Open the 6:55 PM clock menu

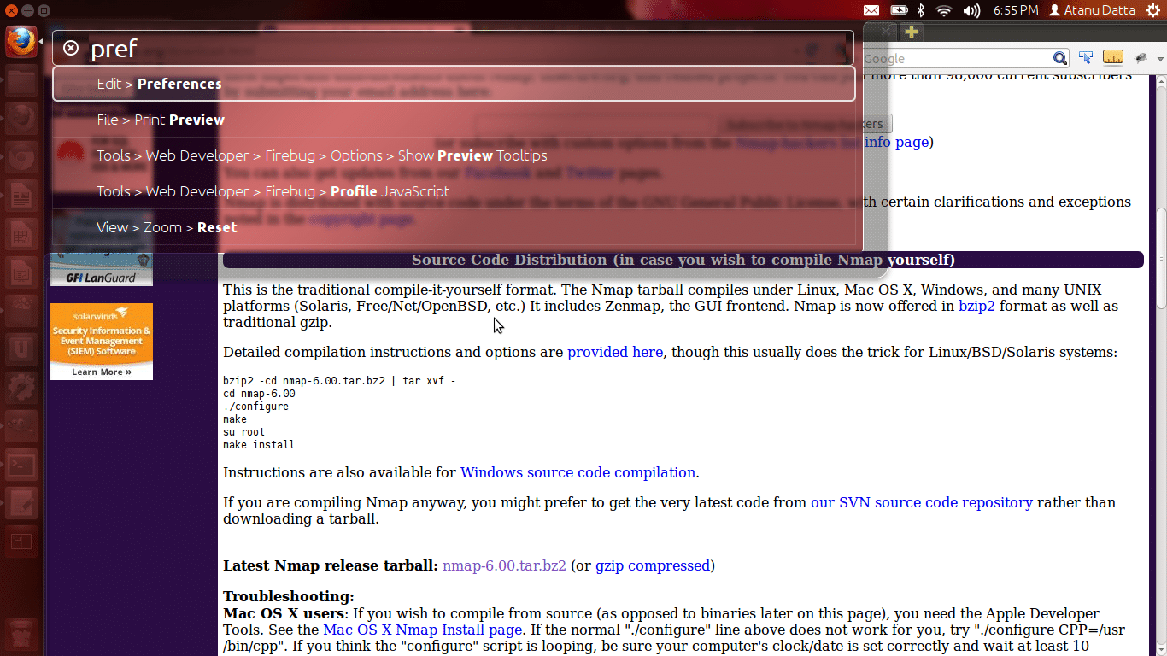[1016, 10]
